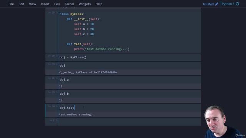
Task: Click the Trusted notebook button
Action: coord(208,4)
